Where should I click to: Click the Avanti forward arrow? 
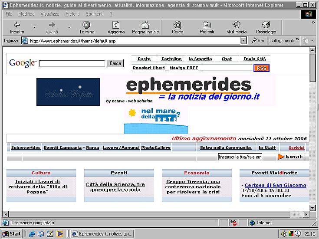(x=52, y=28)
